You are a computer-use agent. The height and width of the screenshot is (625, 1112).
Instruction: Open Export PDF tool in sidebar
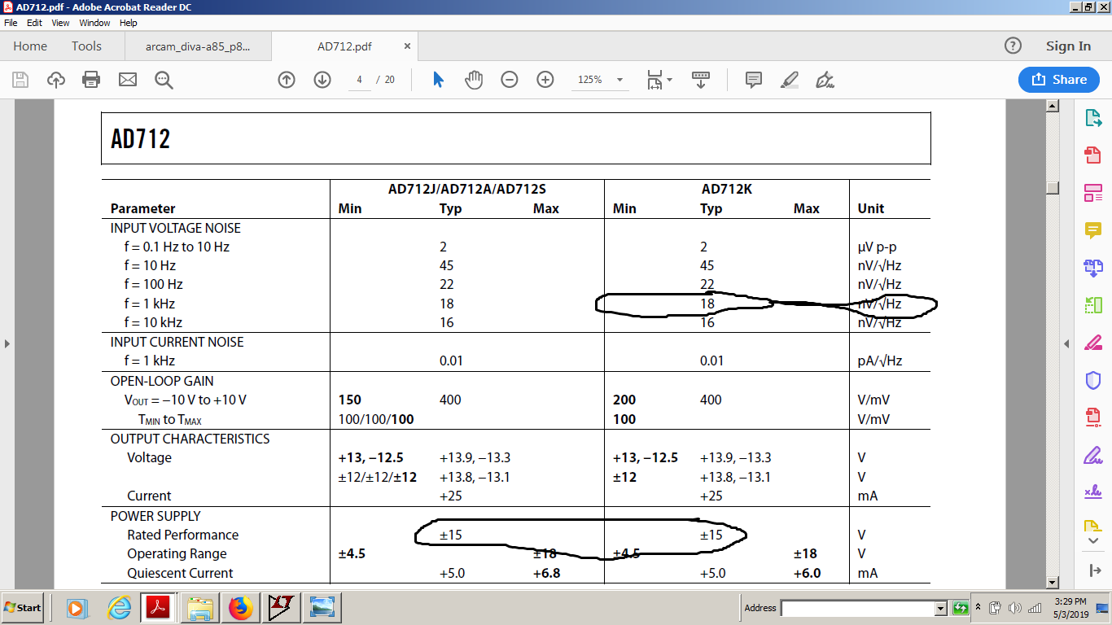click(1093, 118)
